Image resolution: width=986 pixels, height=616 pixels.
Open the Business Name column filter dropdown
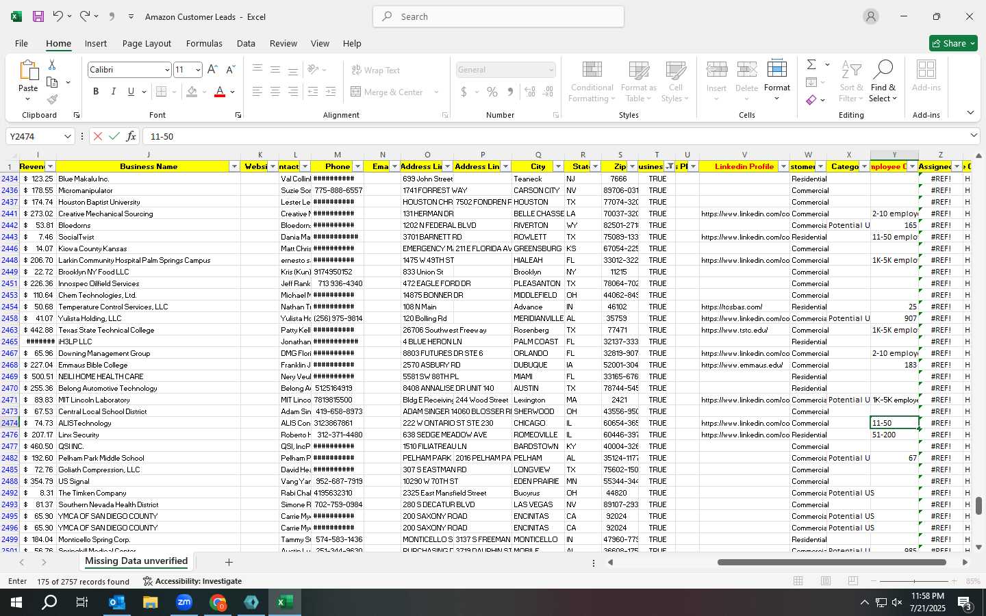[234, 166]
